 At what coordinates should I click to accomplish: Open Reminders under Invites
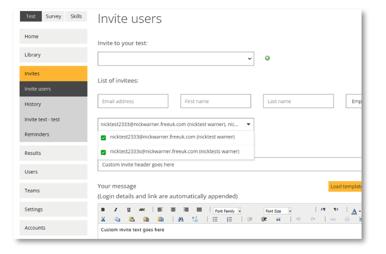[x=54, y=134]
